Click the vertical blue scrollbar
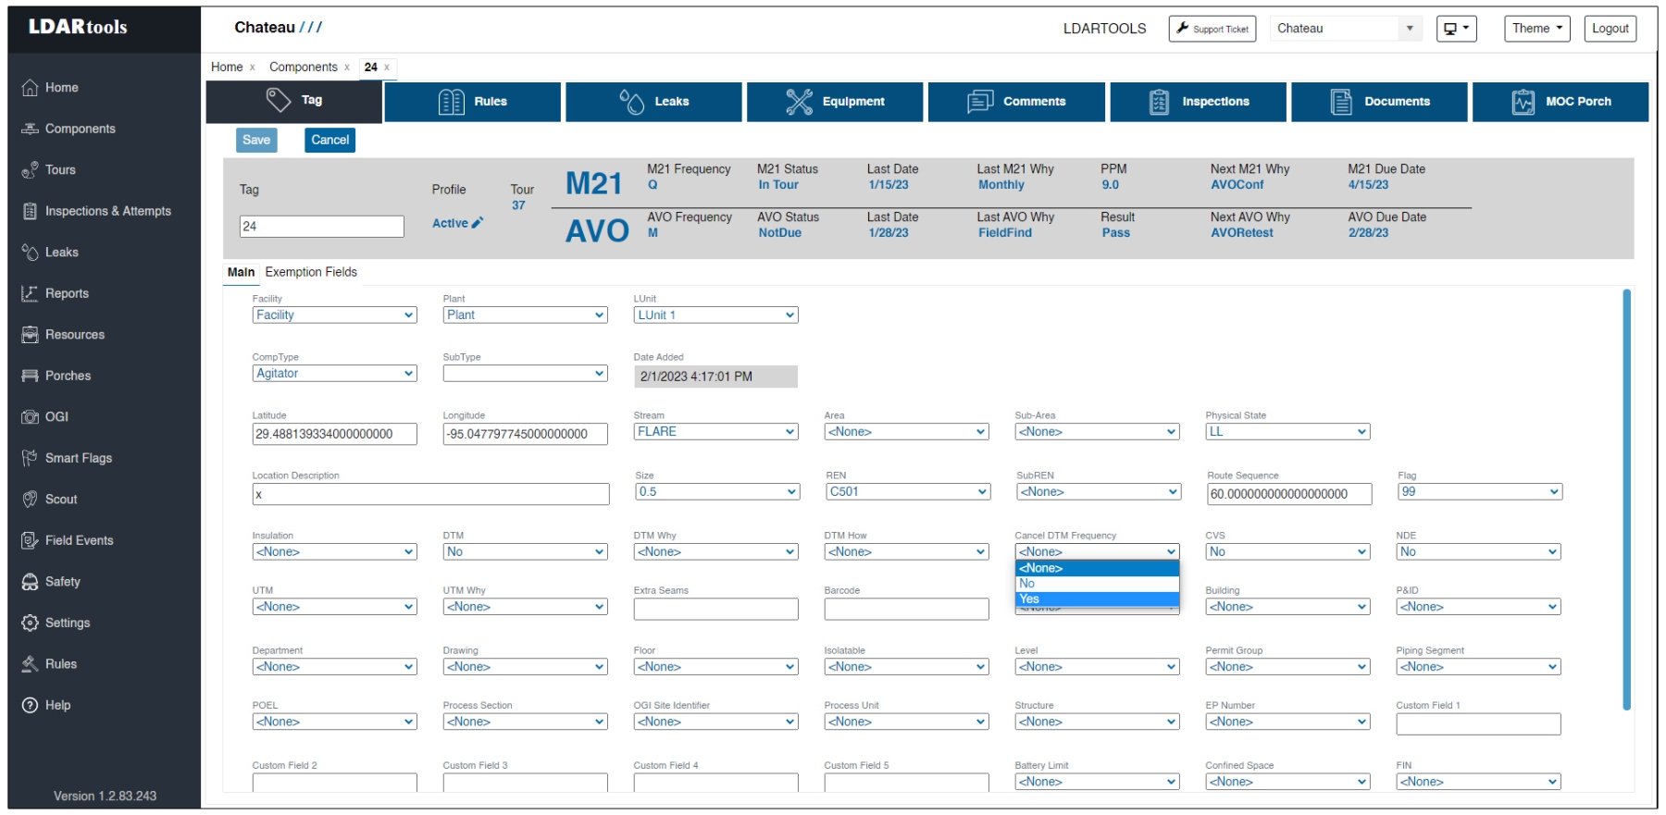Screen dimensions: 1666x815 1626,500
